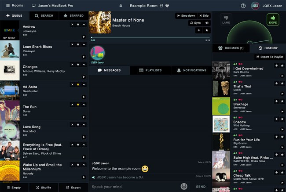Mute audio with speaker icon

pos(207,23)
